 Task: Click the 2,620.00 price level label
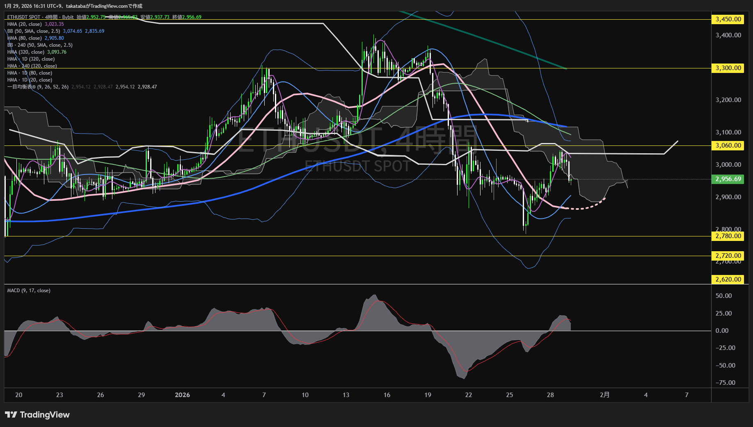tap(728, 279)
